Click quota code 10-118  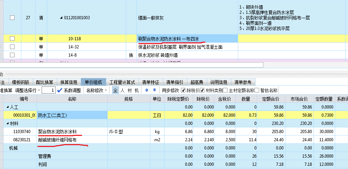pyautogui.click(x=75, y=39)
